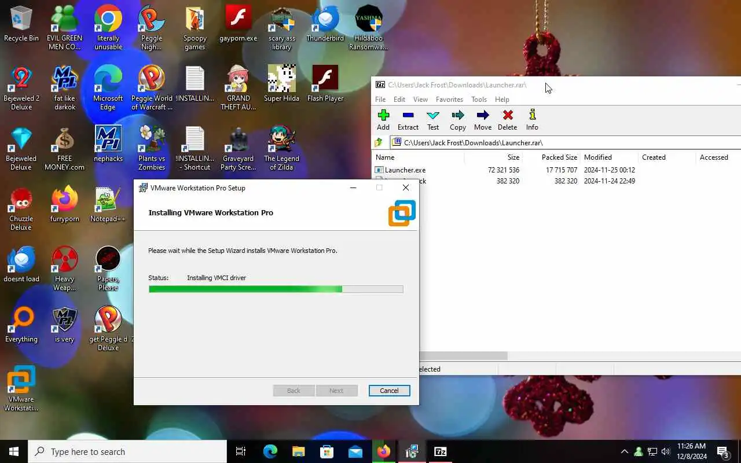
Task: Open the Favorites menu in 7-Zip
Action: pos(449,100)
